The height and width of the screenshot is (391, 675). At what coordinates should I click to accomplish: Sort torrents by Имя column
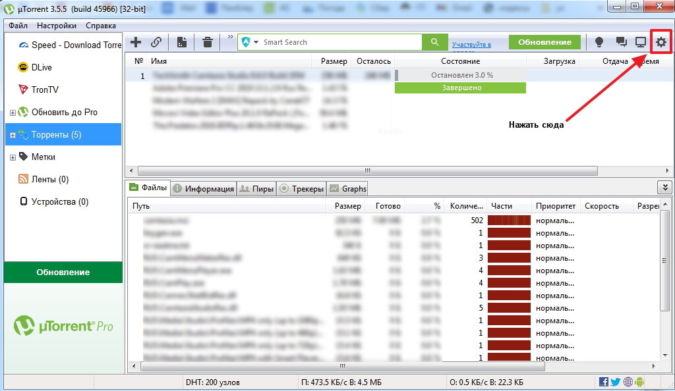pos(229,61)
